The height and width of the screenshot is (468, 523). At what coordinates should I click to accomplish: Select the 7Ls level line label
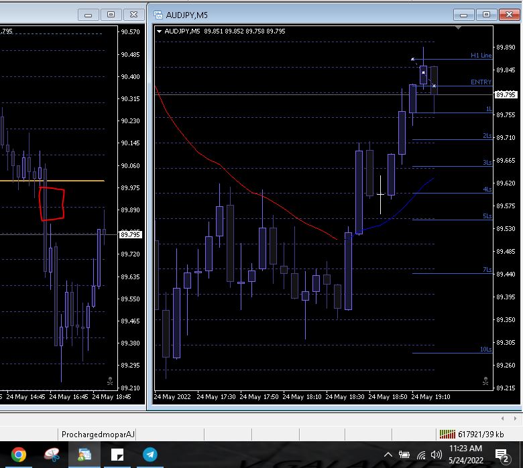(487, 269)
